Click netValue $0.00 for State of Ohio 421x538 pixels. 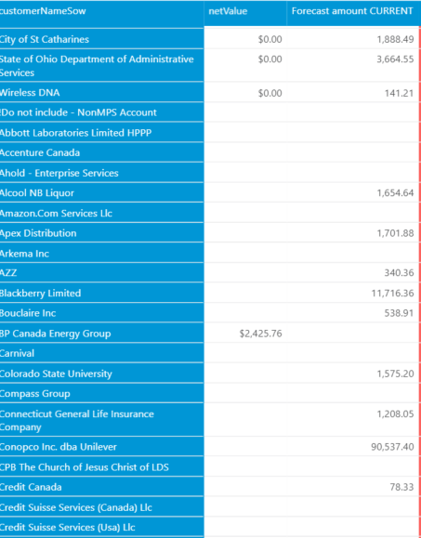click(x=270, y=59)
